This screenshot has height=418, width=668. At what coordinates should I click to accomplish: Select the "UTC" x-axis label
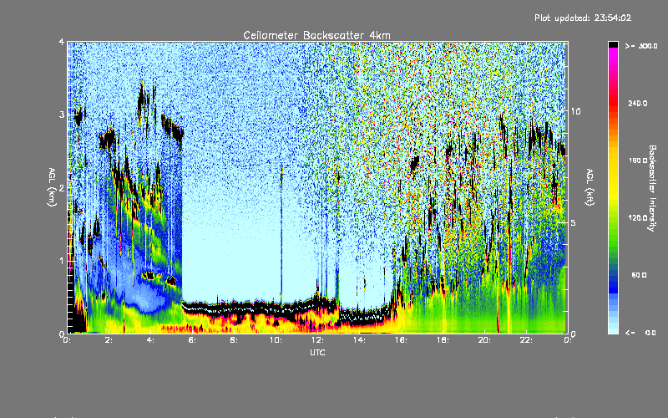pyautogui.click(x=317, y=353)
